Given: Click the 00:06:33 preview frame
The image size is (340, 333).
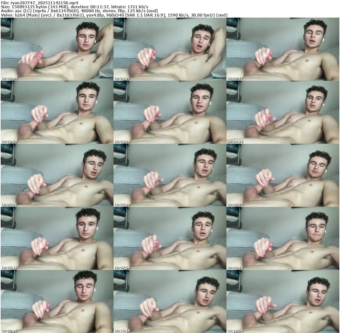Looking at the screenshot, I should (x=283, y=175).
